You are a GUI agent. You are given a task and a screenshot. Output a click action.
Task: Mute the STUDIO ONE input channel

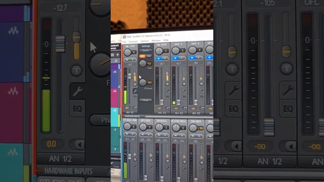pyautogui.click(x=127, y=134)
